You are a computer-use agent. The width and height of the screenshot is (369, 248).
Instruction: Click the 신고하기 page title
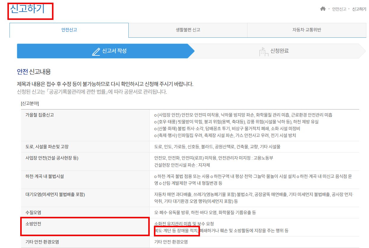(x=27, y=9)
